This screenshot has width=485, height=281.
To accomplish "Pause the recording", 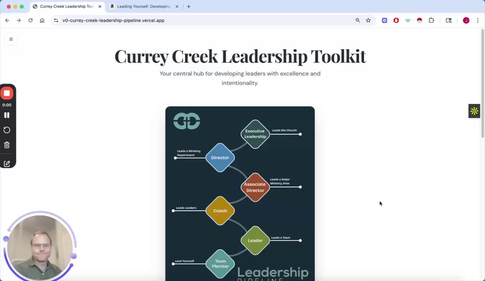I will coord(7,115).
